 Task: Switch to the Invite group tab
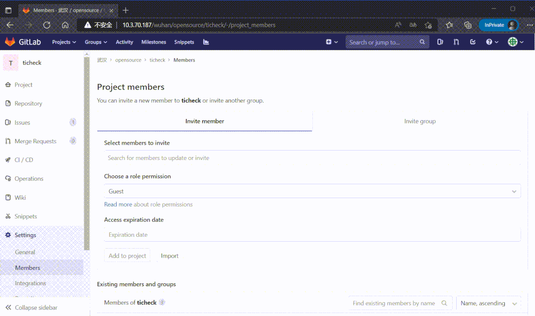click(419, 121)
